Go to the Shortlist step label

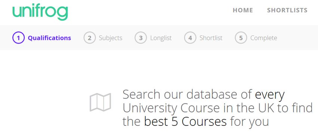point(211,38)
